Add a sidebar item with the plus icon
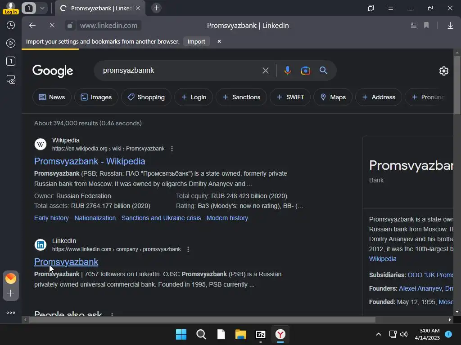 tap(11, 293)
